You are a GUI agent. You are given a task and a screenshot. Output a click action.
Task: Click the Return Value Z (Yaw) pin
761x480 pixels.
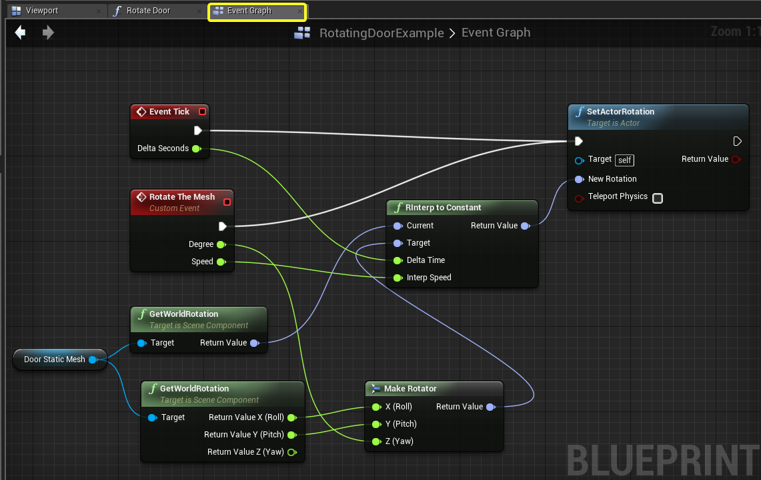291,452
